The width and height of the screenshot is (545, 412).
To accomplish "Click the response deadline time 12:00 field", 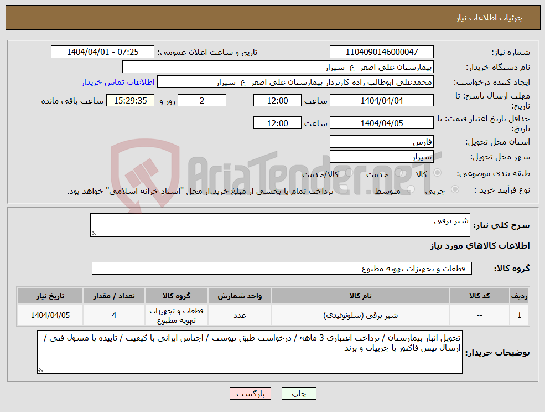I will (277, 101).
